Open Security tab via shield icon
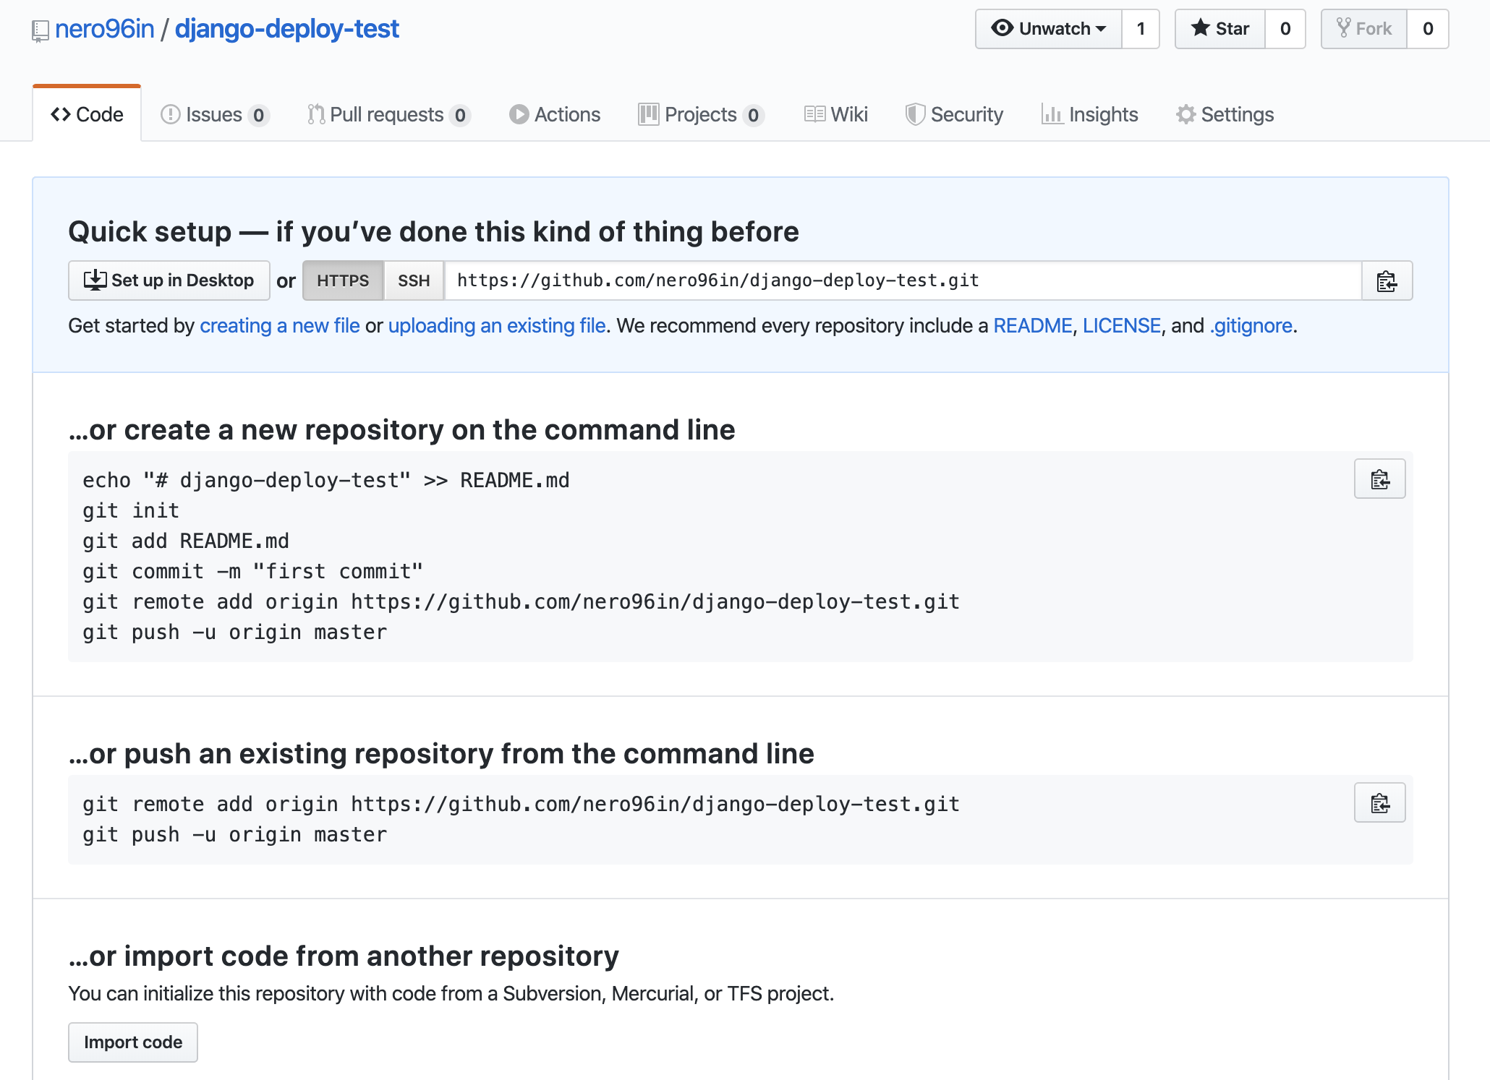Viewport: 1490px width, 1080px height. [x=915, y=115]
